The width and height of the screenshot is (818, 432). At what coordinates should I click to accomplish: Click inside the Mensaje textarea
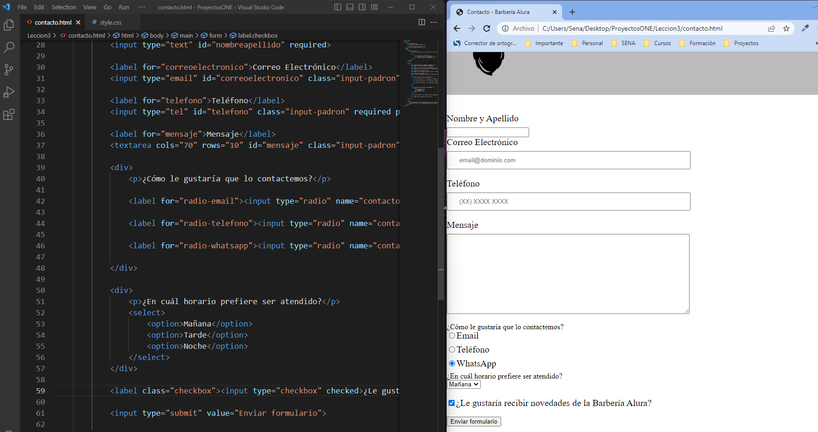(x=568, y=274)
